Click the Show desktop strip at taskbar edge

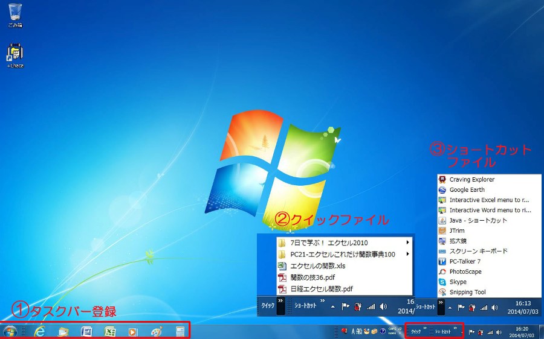[542, 332]
